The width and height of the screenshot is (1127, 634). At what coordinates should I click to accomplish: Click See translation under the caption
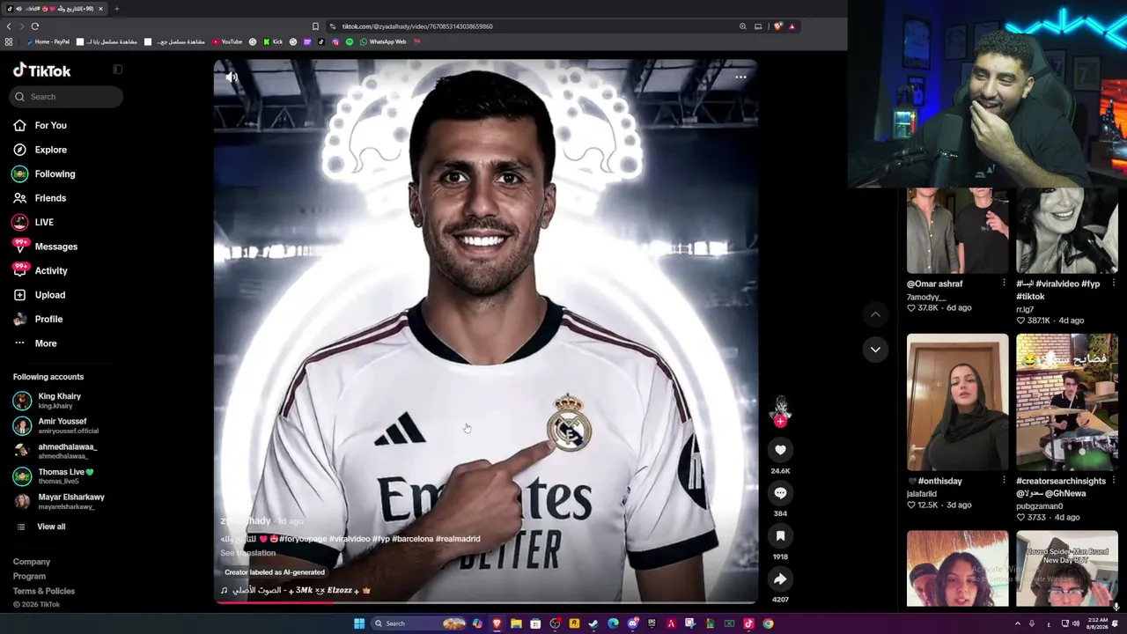(247, 553)
